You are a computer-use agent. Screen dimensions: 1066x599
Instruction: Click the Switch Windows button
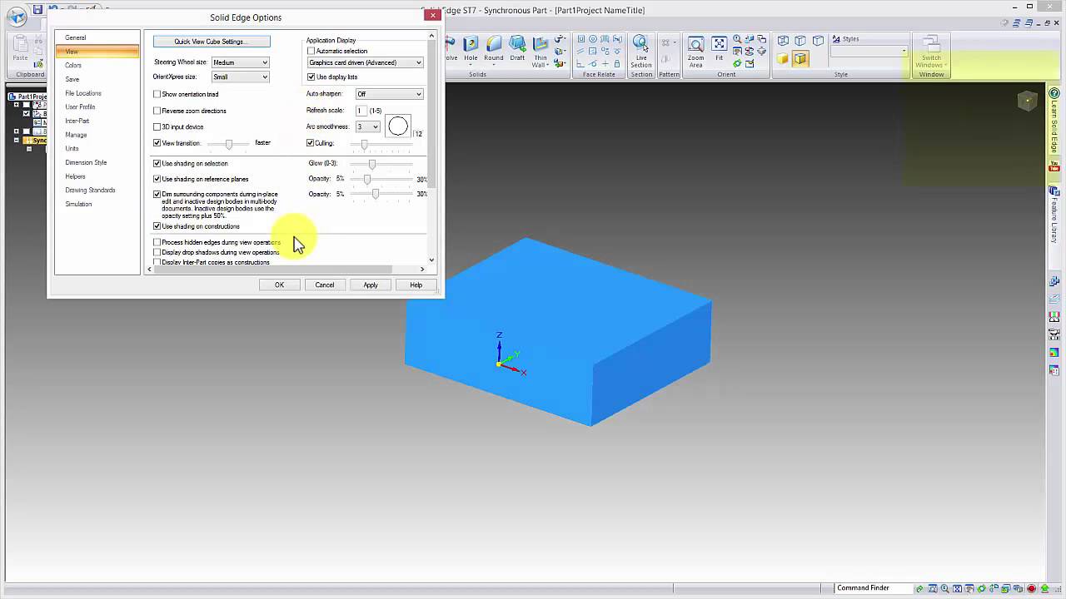(x=931, y=52)
